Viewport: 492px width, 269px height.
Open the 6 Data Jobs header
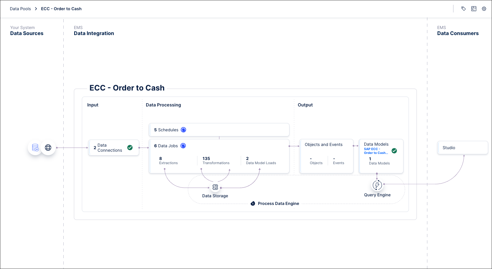click(x=166, y=146)
